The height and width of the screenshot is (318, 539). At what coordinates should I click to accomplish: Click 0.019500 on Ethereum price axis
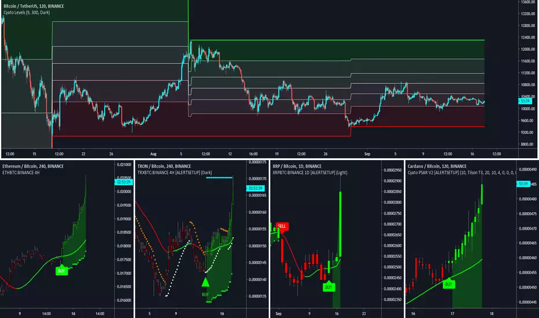[124, 205]
